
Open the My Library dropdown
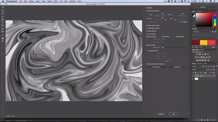201,32
